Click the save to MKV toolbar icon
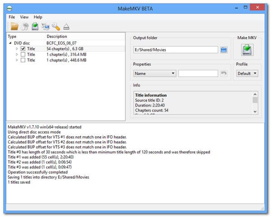 [35, 27]
